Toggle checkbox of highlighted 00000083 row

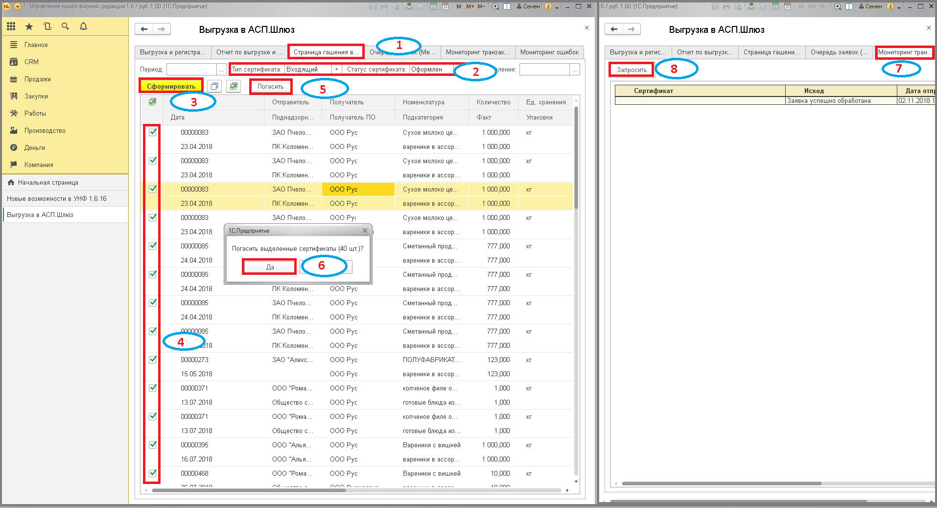(153, 189)
